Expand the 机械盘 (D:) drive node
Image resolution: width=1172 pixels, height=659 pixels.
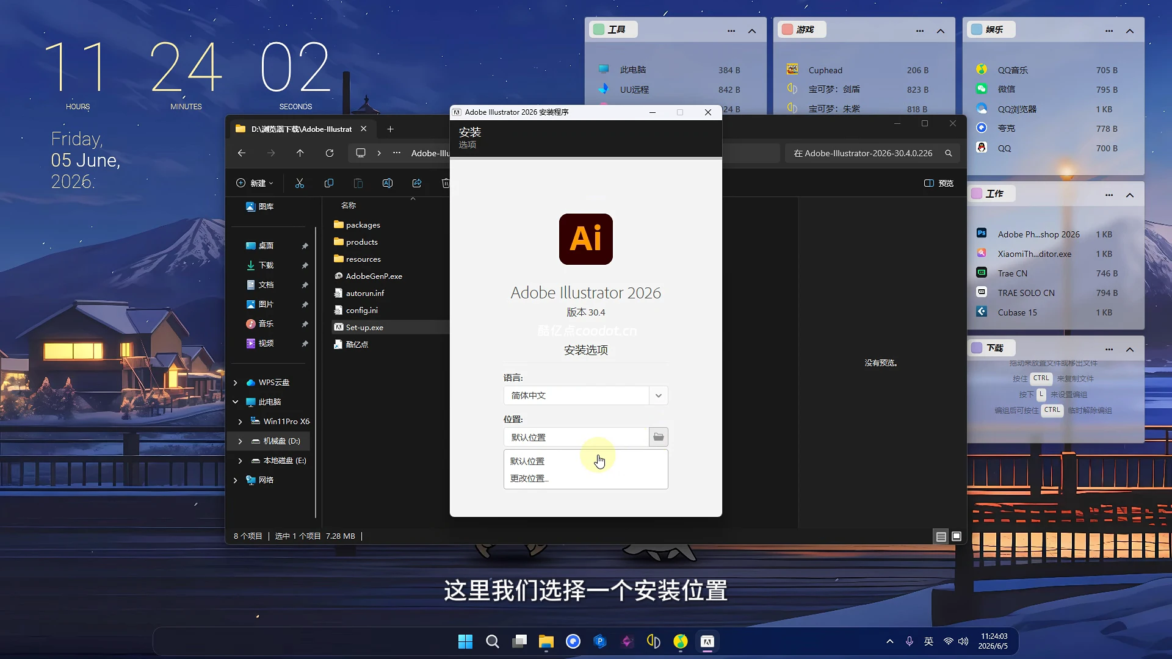point(240,441)
